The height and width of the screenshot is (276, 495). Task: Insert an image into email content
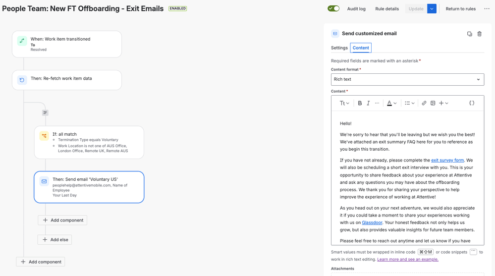(433, 103)
